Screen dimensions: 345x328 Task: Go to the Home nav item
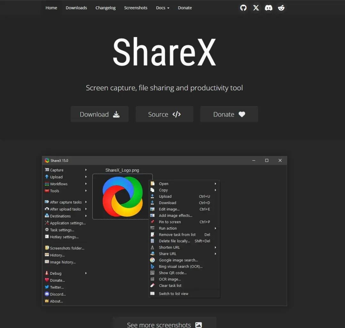pos(51,8)
